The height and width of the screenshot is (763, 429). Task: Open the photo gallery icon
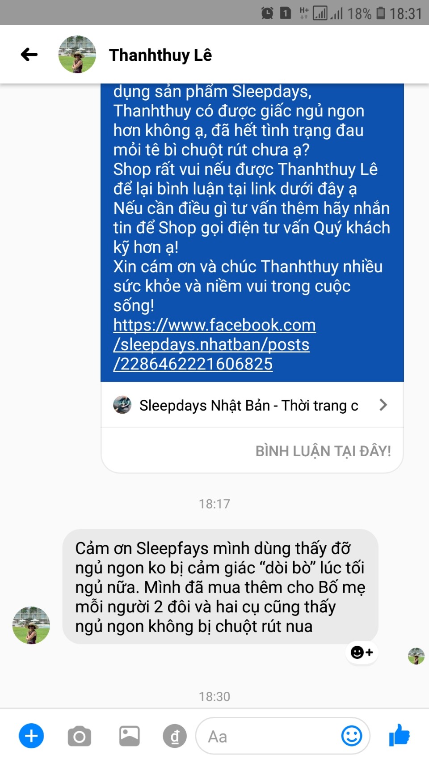(x=129, y=736)
